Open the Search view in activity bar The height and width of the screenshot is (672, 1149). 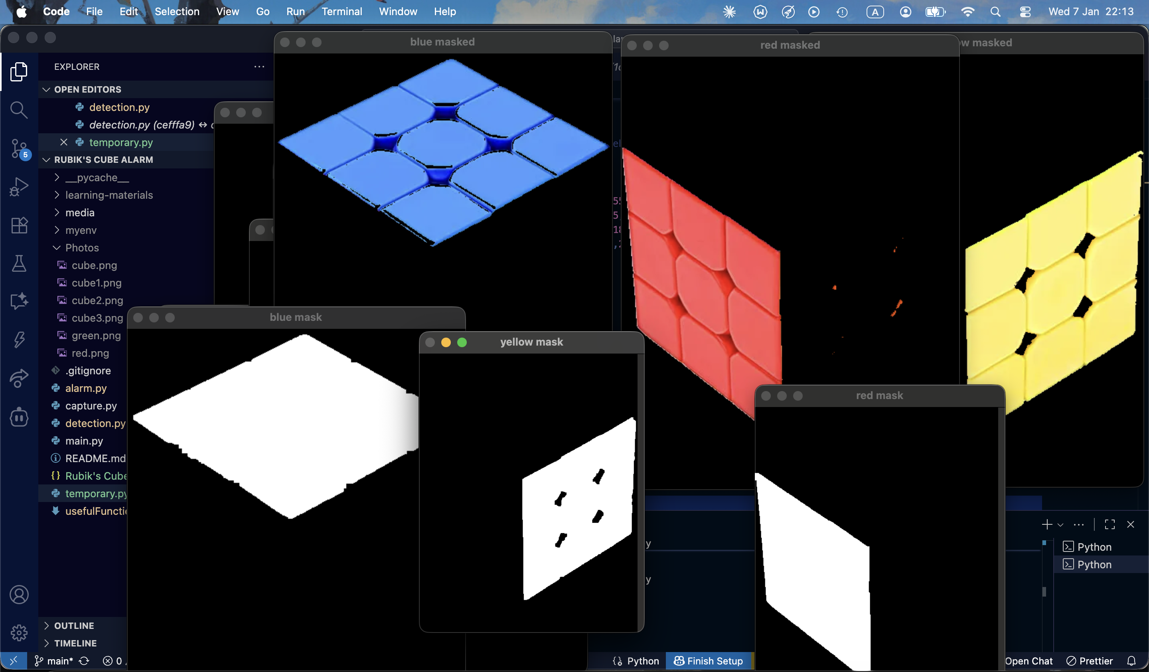tap(19, 110)
